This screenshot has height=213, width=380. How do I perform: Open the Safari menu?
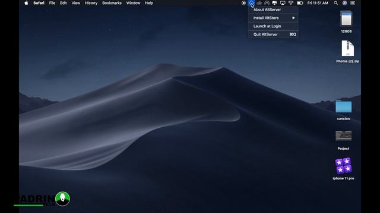click(x=39, y=3)
